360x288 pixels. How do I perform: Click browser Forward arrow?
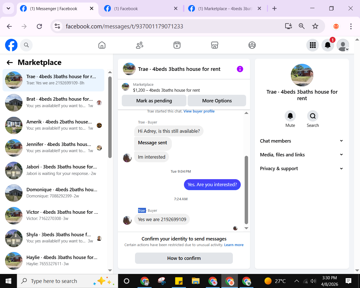click(x=24, y=26)
